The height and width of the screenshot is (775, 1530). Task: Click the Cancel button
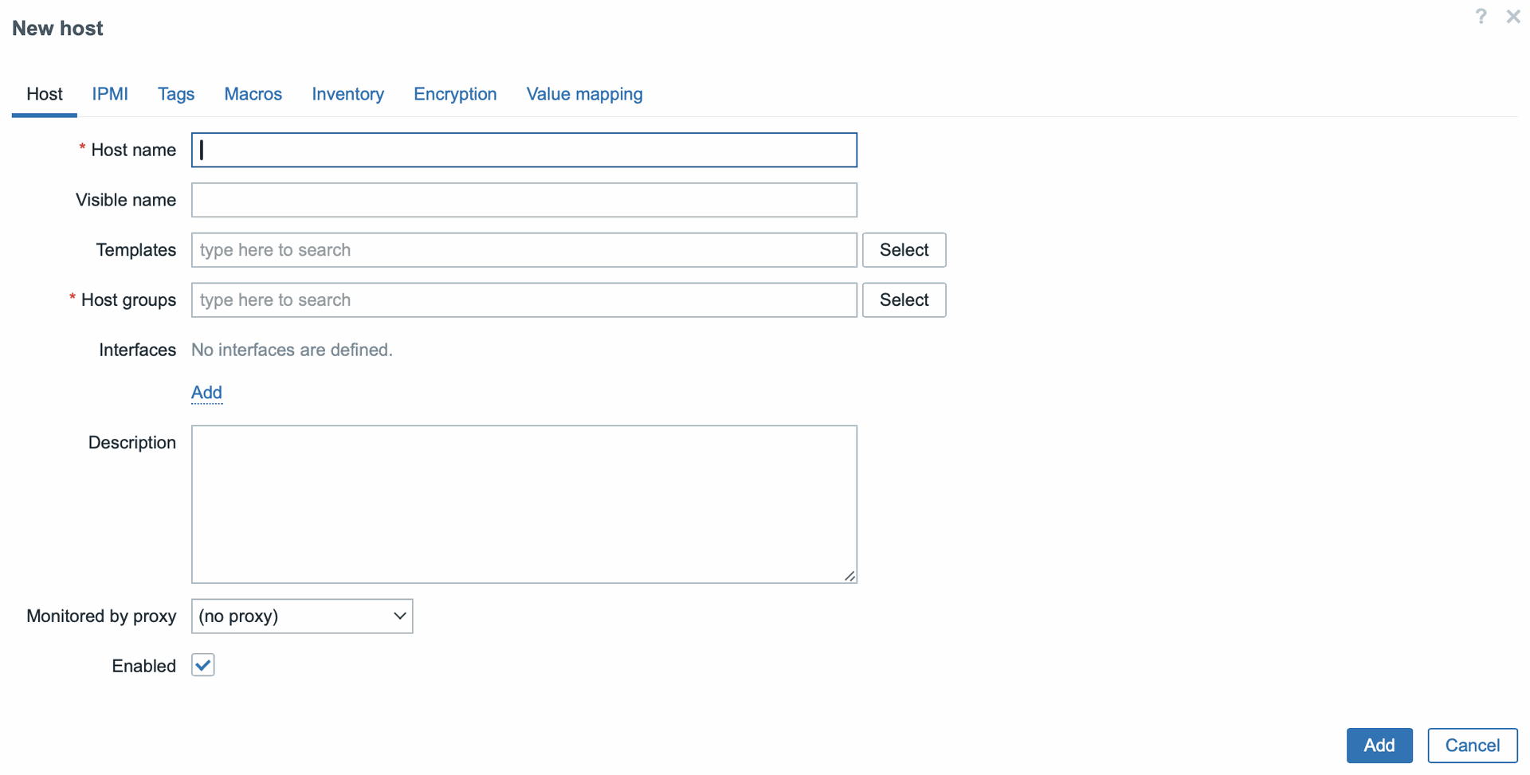pos(1473,746)
